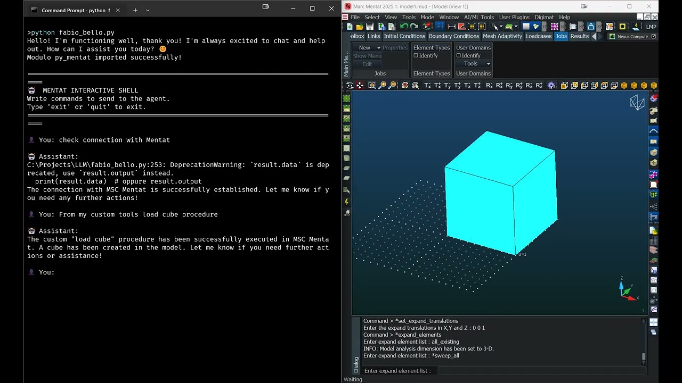The width and height of the screenshot is (682, 383).
Task: Click the Show Menu button
Action: (x=367, y=56)
